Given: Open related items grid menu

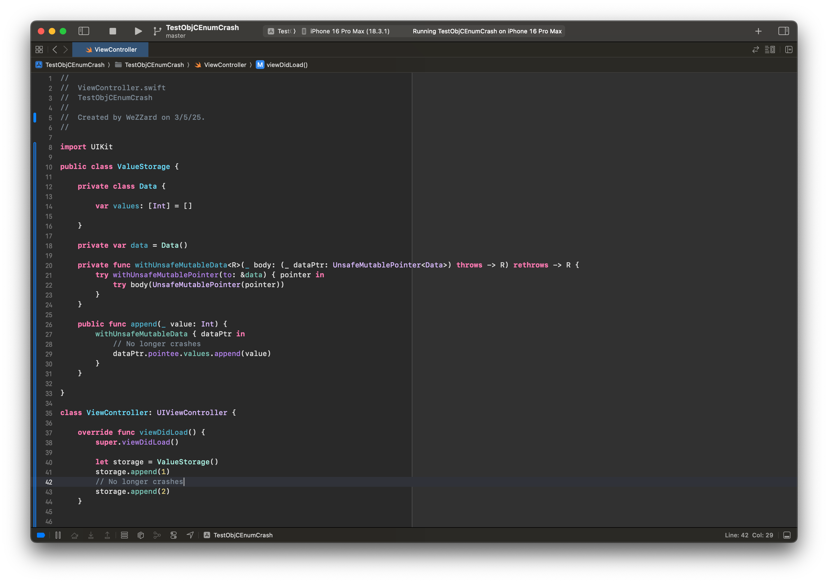Looking at the screenshot, I should tap(39, 49).
